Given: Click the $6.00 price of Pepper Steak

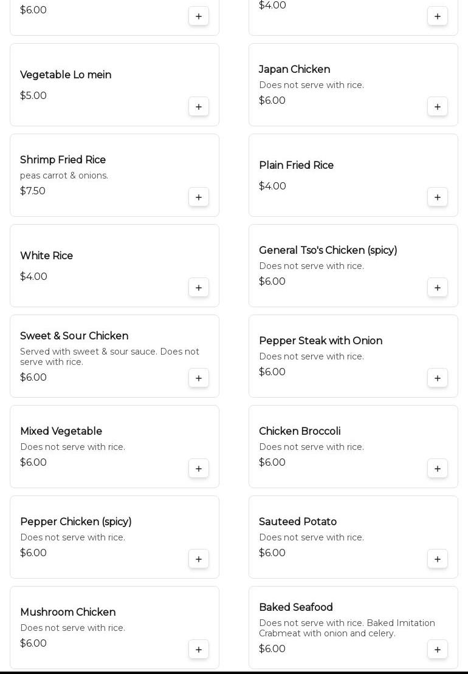Looking at the screenshot, I should pyautogui.click(x=272, y=372).
